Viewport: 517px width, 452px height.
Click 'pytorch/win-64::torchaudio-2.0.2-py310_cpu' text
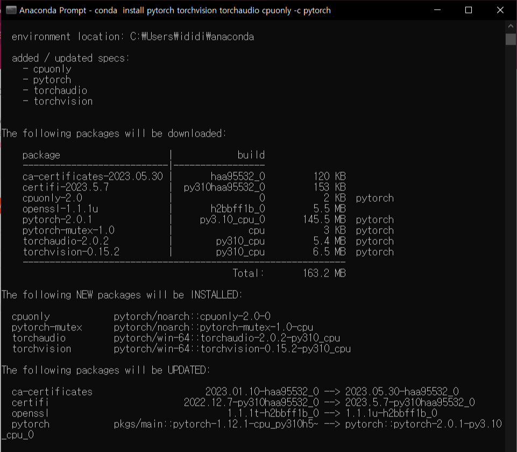pyautogui.click(x=227, y=338)
